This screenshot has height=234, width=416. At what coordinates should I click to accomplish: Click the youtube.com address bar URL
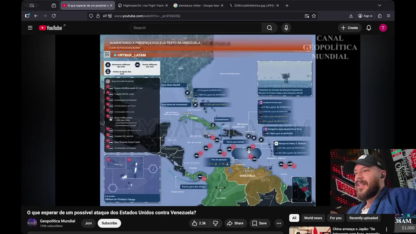tap(147, 16)
